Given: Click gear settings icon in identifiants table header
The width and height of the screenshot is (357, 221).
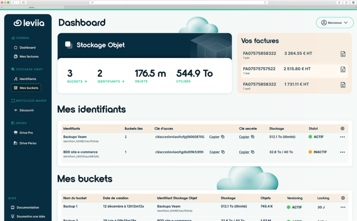Looking at the screenshot, I should pyautogui.click(x=342, y=128).
